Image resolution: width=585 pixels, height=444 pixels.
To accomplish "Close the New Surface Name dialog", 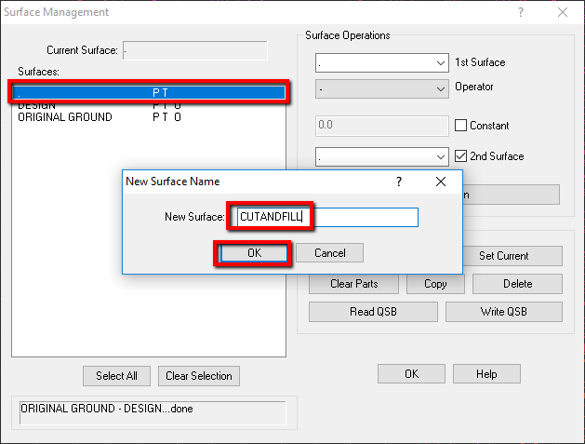I will 441,182.
